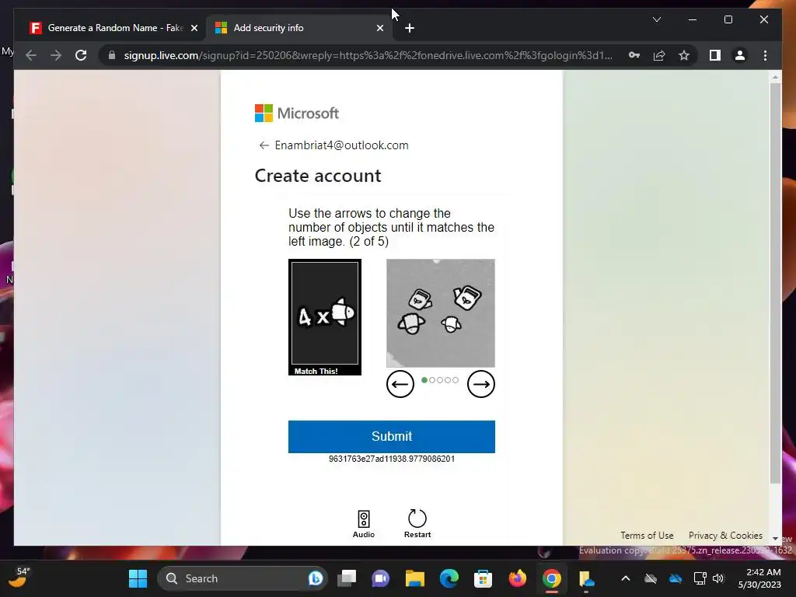The image size is (796, 597).
Task: Open Microsoft Store from the taskbar
Action: [x=483, y=578]
